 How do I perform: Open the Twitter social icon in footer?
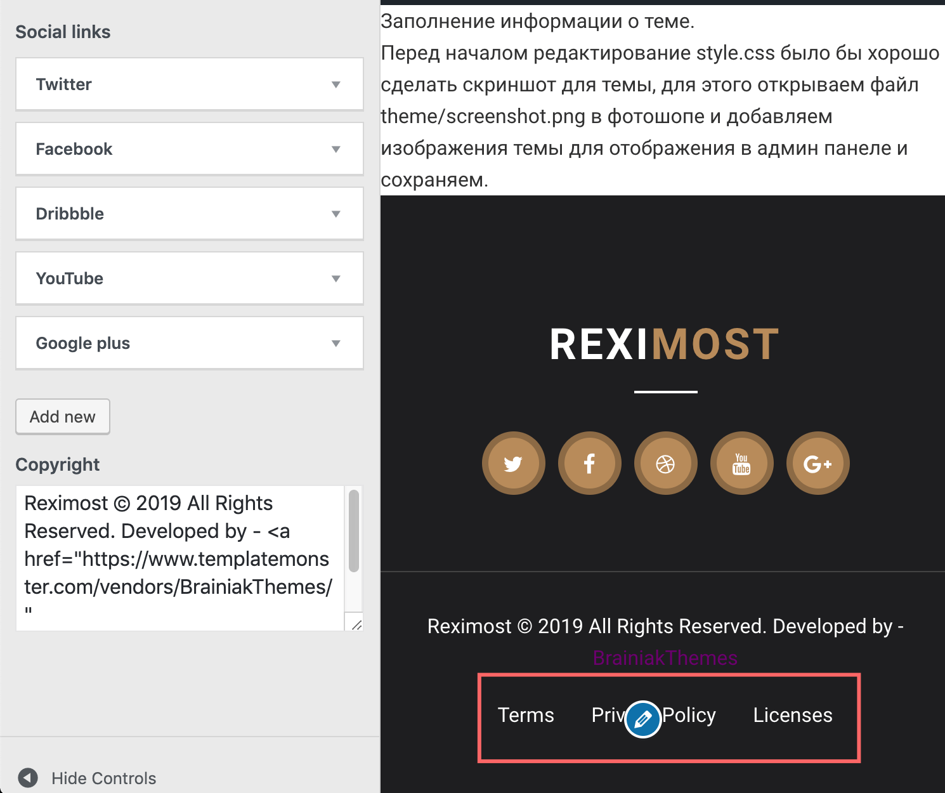pos(513,463)
